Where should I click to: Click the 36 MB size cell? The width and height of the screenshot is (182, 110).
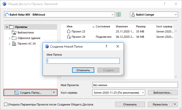coord(140,37)
